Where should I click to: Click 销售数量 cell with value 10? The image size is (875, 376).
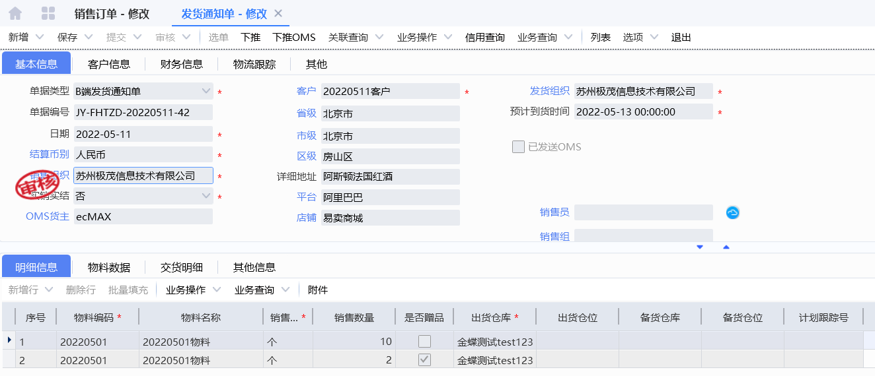click(354, 342)
